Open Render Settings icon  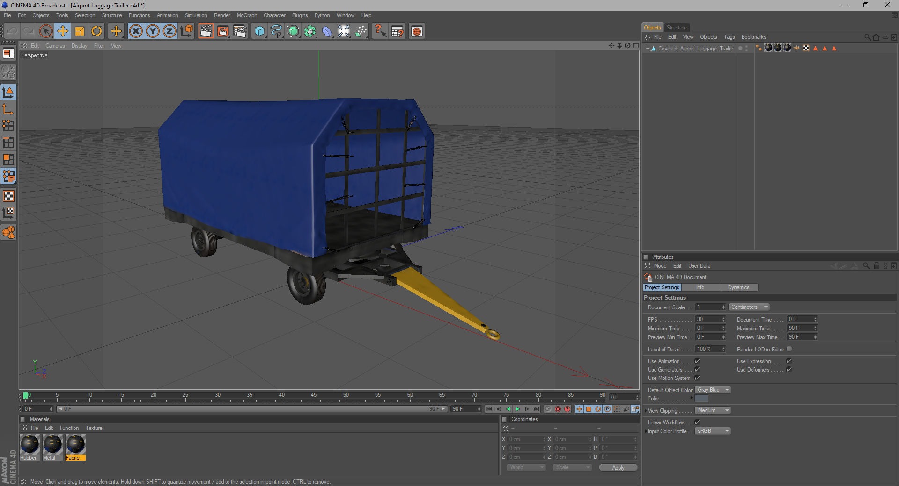point(240,31)
